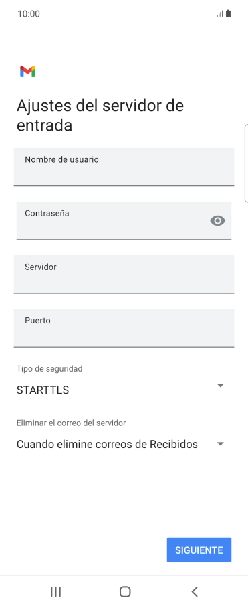This screenshot has width=248, height=608.
Task: Focus the Servidor input field
Action: point(124,274)
